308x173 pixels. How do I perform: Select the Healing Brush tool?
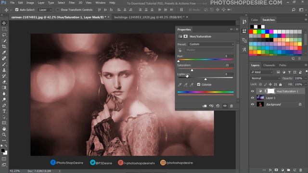[x=4, y=59]
